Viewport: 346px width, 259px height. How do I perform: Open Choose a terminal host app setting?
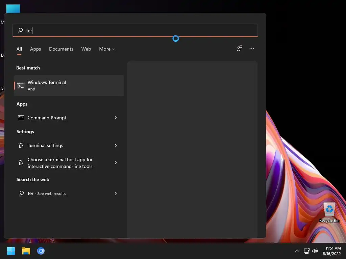(69, 163)
